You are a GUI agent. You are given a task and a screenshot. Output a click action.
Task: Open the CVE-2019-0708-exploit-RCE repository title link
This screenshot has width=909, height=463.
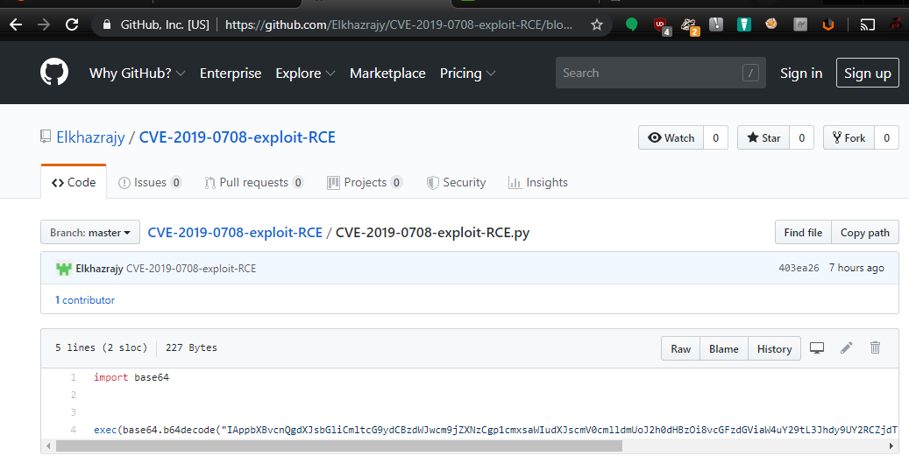[x=237, y=137]
